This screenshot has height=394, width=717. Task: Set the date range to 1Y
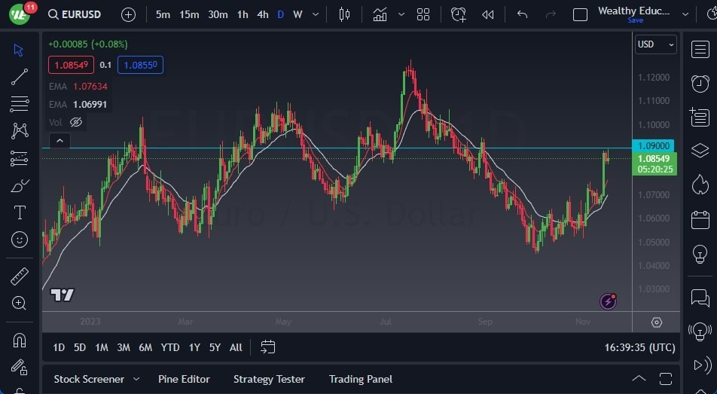click(194, 347)
